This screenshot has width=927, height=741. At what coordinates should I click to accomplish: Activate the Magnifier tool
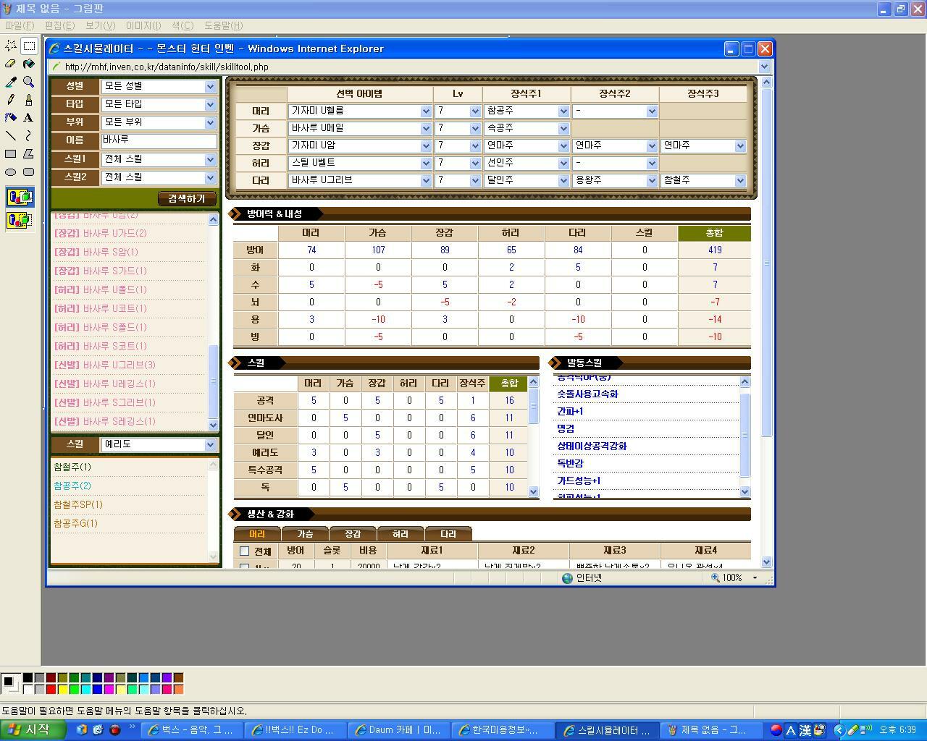tap(28, 82)
